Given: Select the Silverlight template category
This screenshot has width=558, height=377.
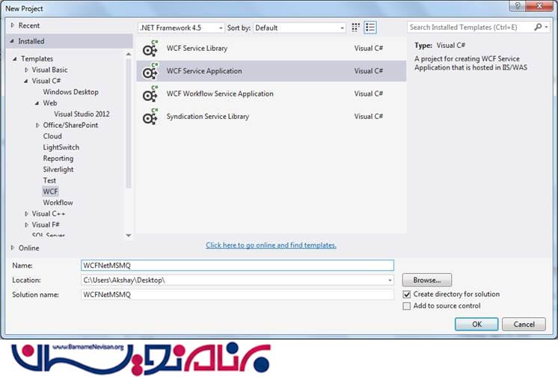Looking at the screenshot, I should coord(58,170).
